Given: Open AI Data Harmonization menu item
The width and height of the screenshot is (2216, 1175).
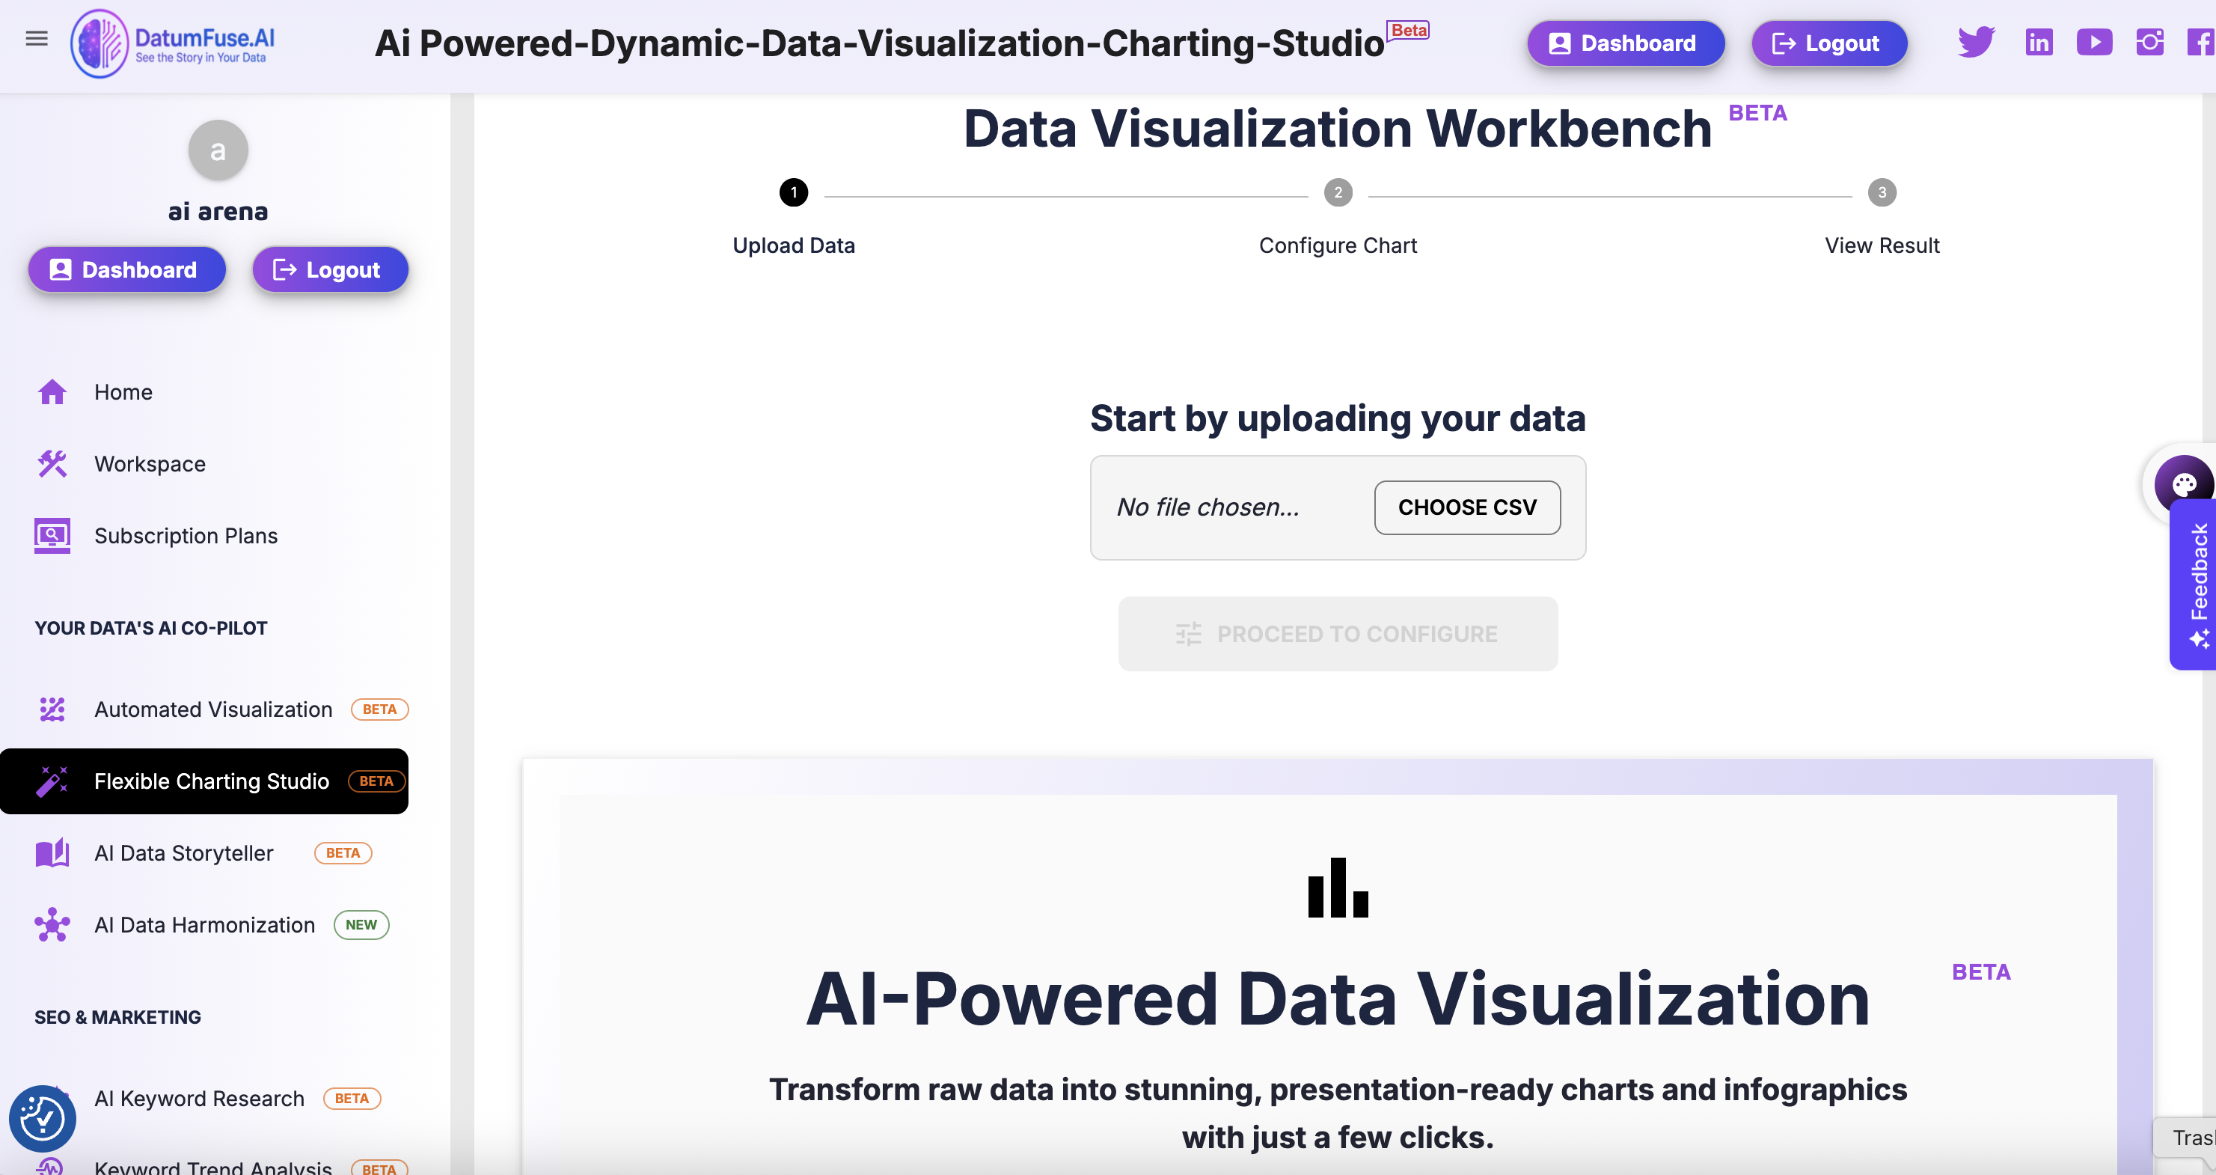Looking at the screenshot, I should (205, 924).
